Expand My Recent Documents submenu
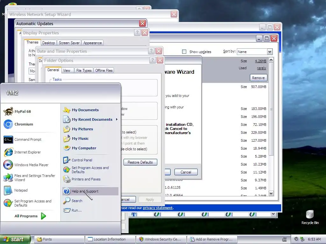The width and height of the screenshot is (326, 244). pos(90,119)
